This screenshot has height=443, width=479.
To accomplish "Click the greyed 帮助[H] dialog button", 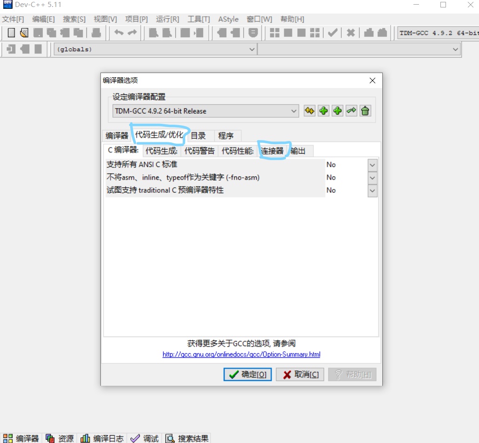I will click(x=352, y=375).
